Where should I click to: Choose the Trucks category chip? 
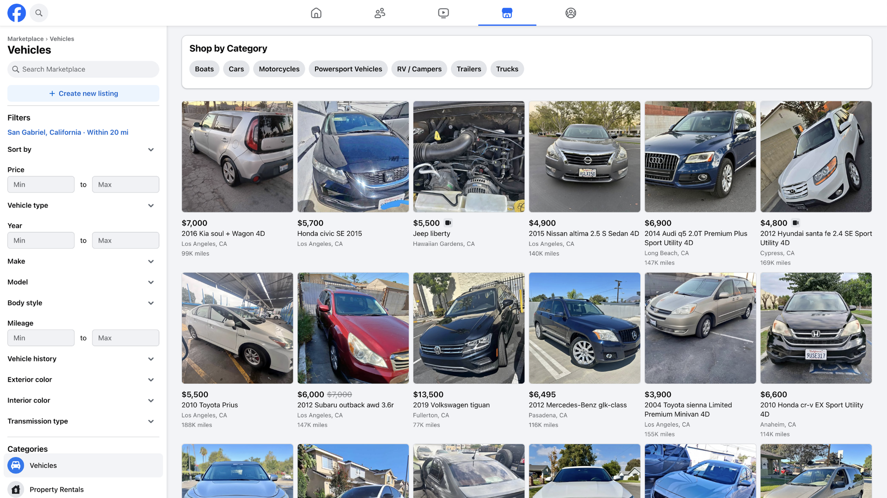click(x=507, y=69)
